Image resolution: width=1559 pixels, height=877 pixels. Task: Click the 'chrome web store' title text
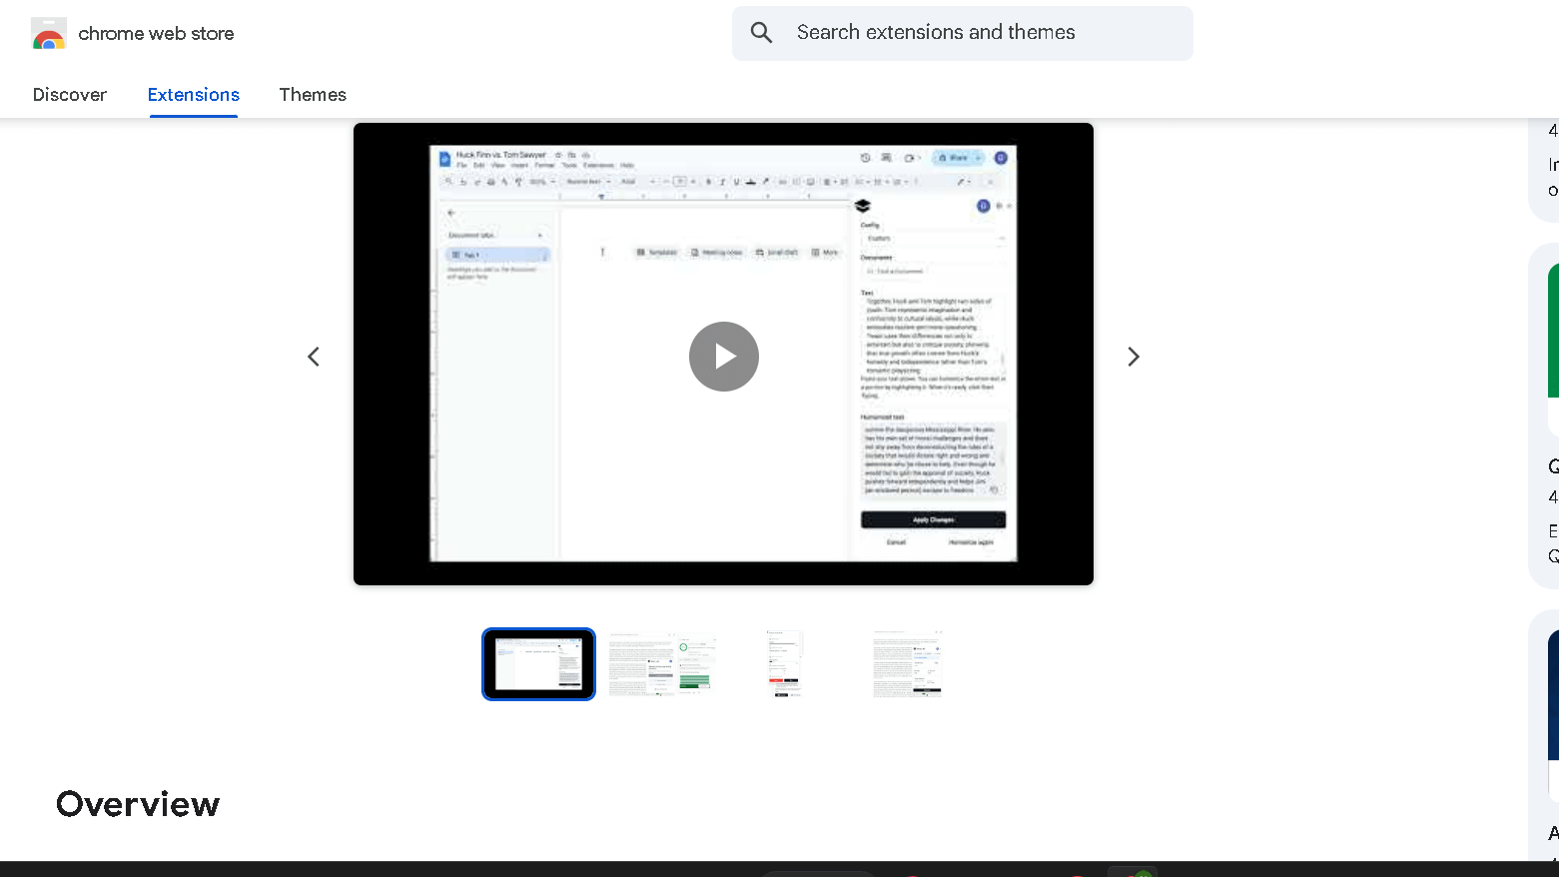[x=156, y=34]
